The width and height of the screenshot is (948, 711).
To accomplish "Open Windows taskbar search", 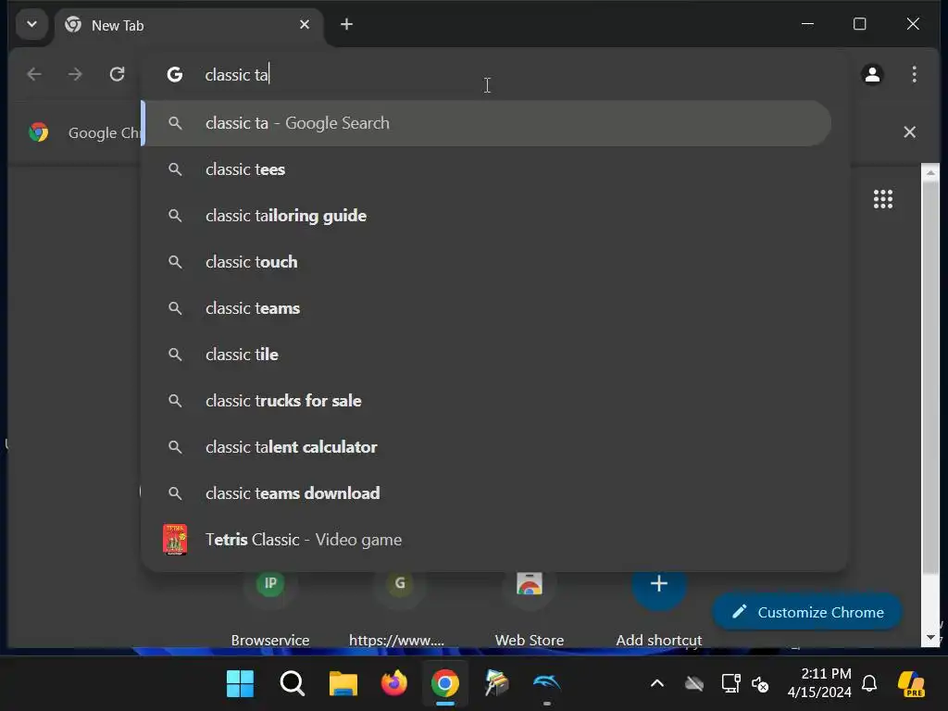I will [x=292, y=684].
